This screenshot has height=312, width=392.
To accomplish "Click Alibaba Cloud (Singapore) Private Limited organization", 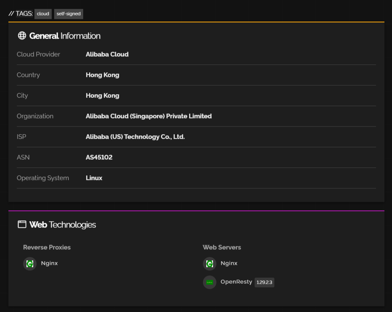I will click(x=149, y=116).
